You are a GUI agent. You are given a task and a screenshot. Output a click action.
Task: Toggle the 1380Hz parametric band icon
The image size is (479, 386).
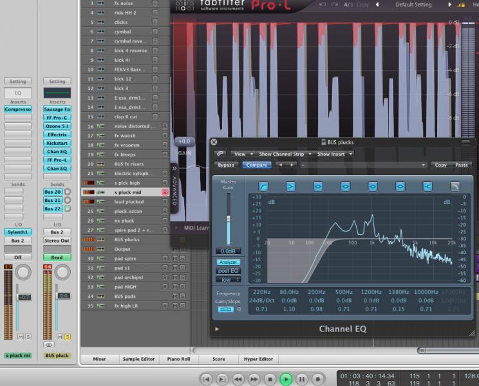point(400,186)
